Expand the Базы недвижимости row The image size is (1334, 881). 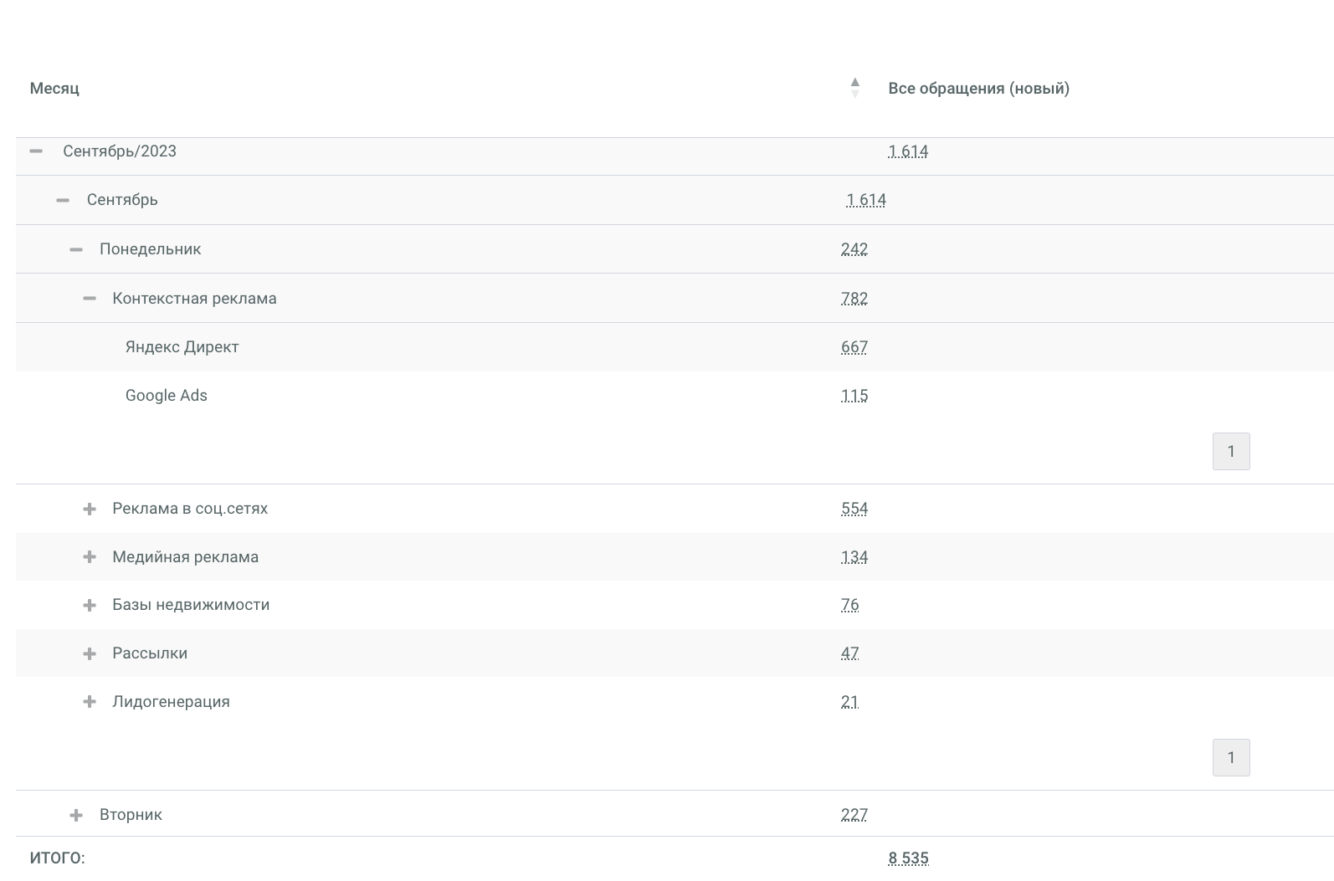click(x=90, y=605)
